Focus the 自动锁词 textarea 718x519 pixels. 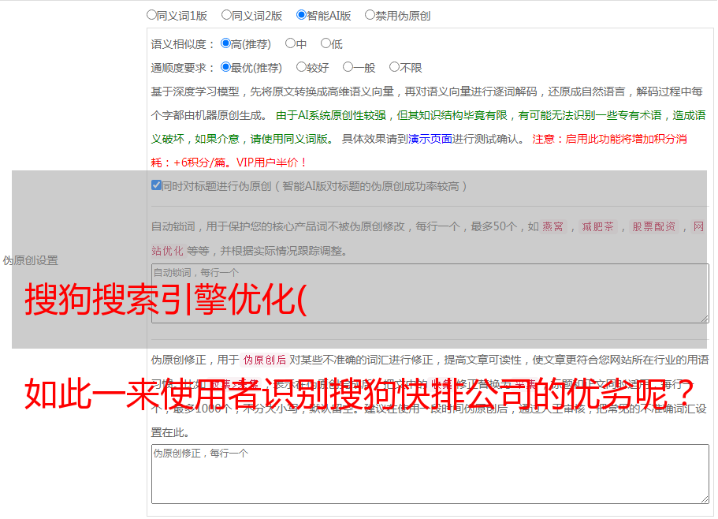point(430,293)
